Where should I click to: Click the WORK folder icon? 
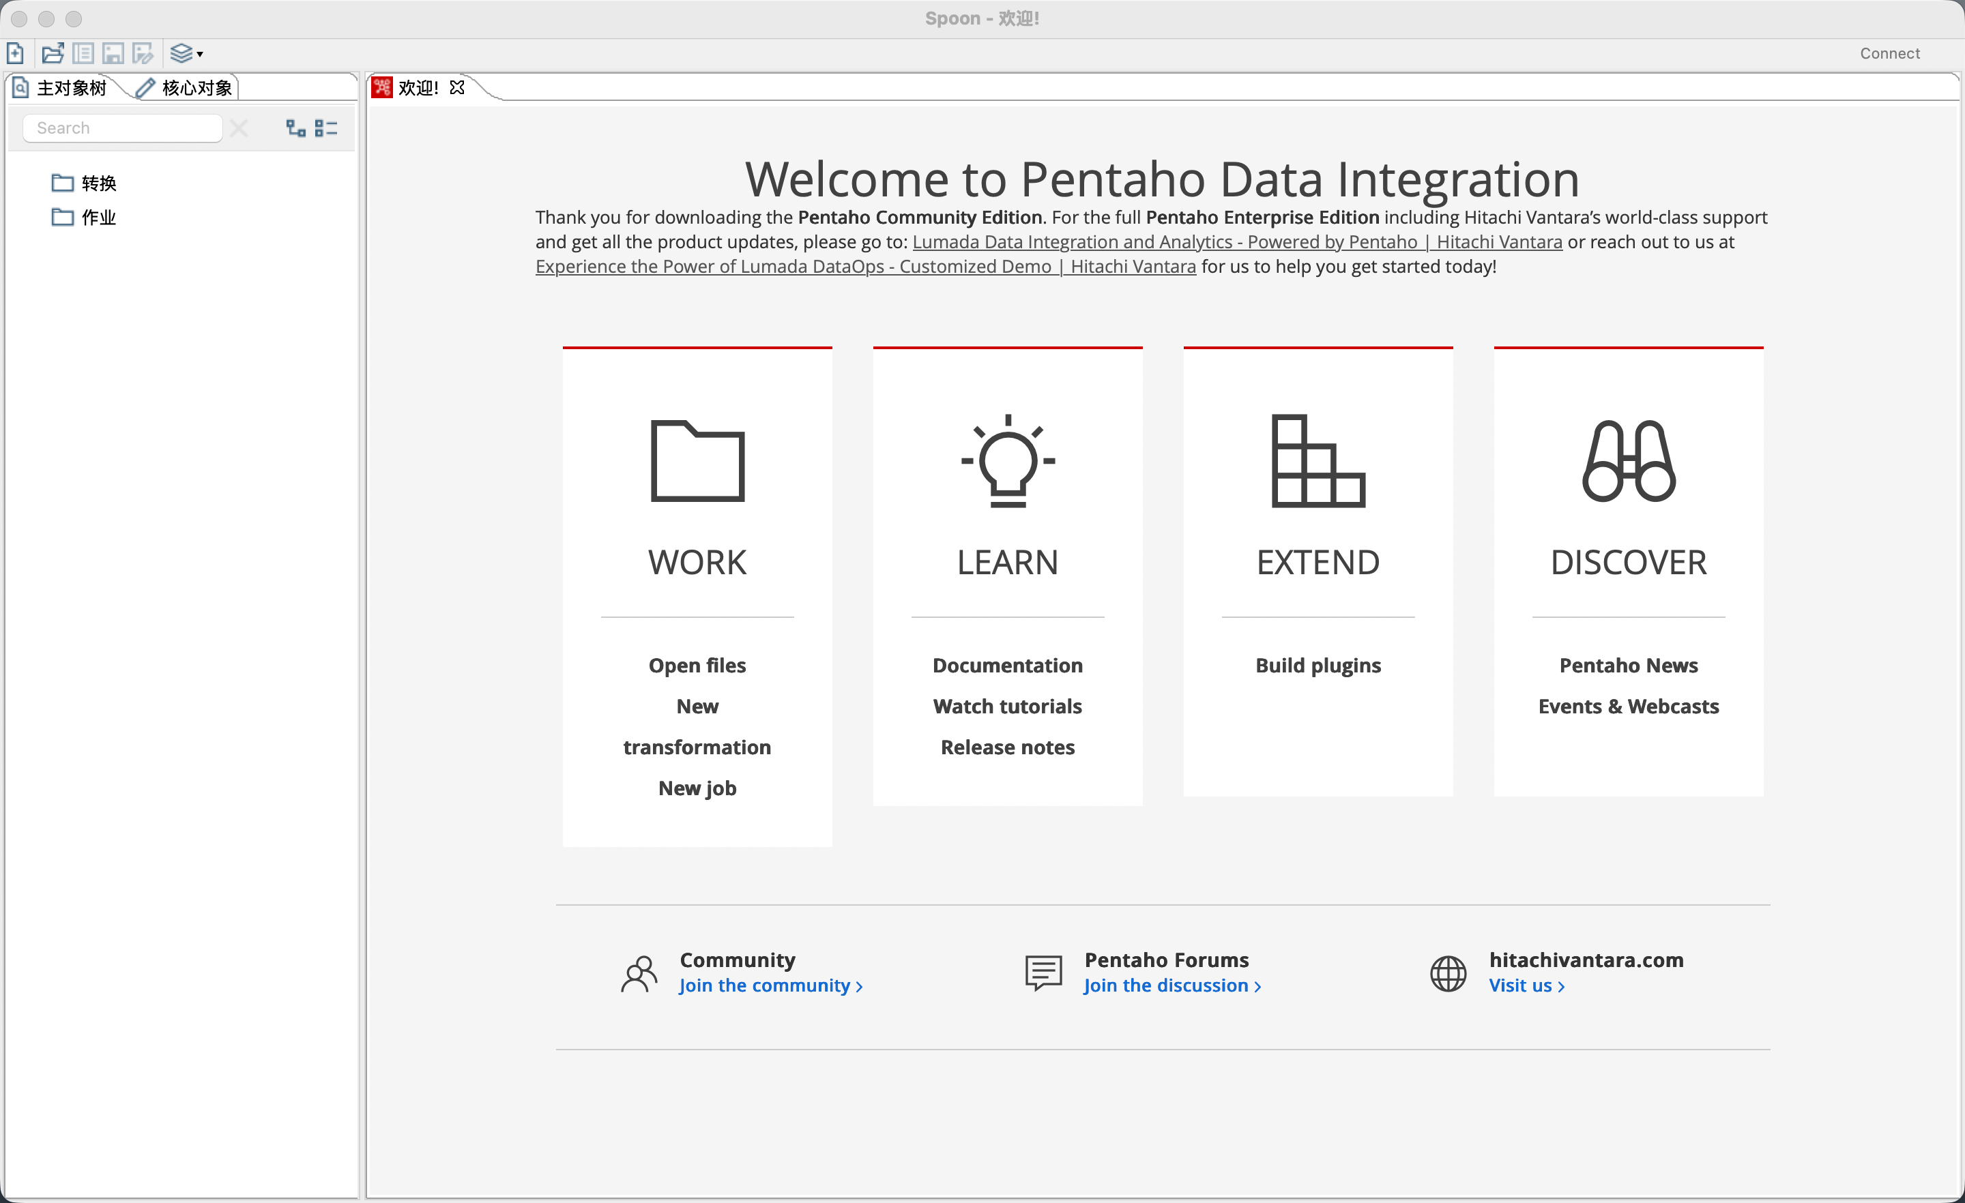click(x=697, y=461)
